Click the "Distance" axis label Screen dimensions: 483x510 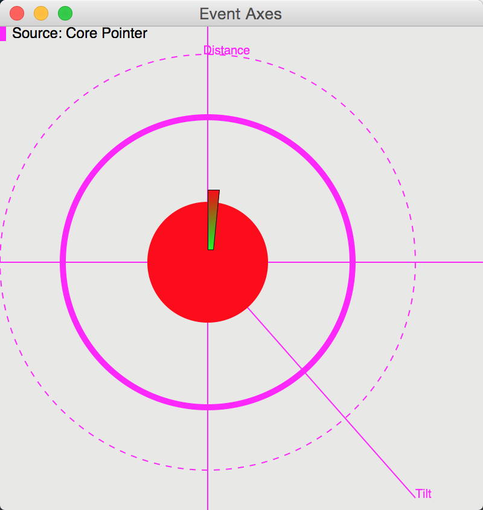(226, 50)
